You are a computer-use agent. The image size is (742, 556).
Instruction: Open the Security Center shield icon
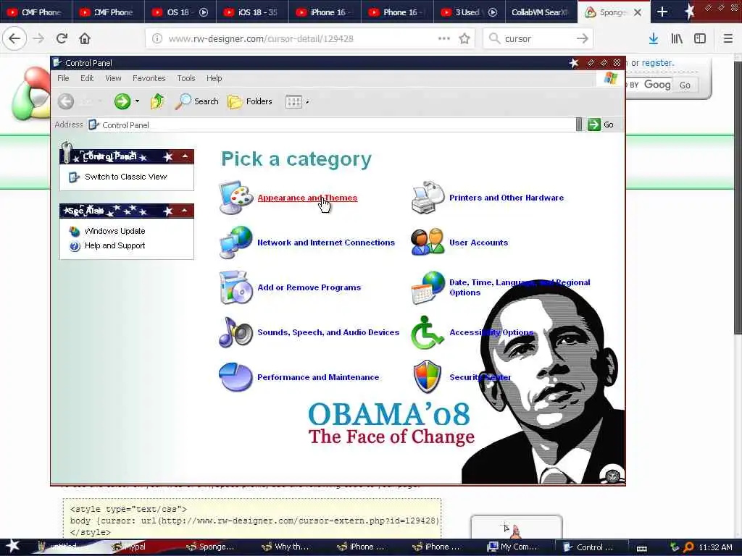pyautogui.click(x=428, y=376)
